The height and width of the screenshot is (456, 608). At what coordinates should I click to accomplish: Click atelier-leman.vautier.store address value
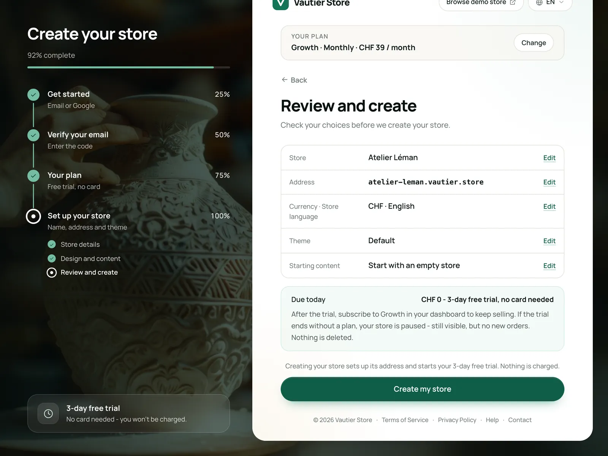pyautogui.click(x=426, y=182)
